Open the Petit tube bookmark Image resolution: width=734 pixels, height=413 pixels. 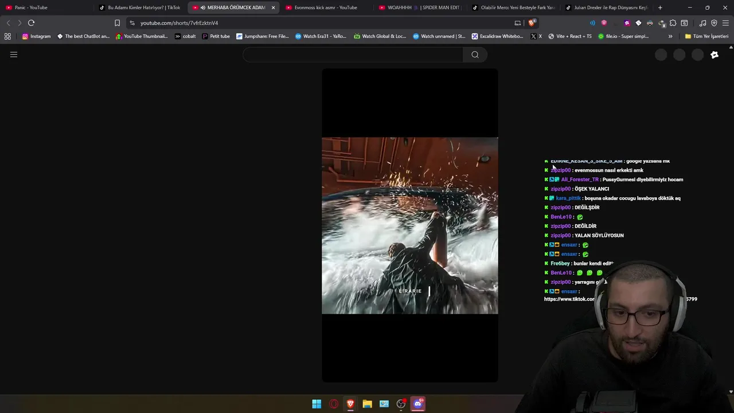pyautogui.click(x=216, y=36)
